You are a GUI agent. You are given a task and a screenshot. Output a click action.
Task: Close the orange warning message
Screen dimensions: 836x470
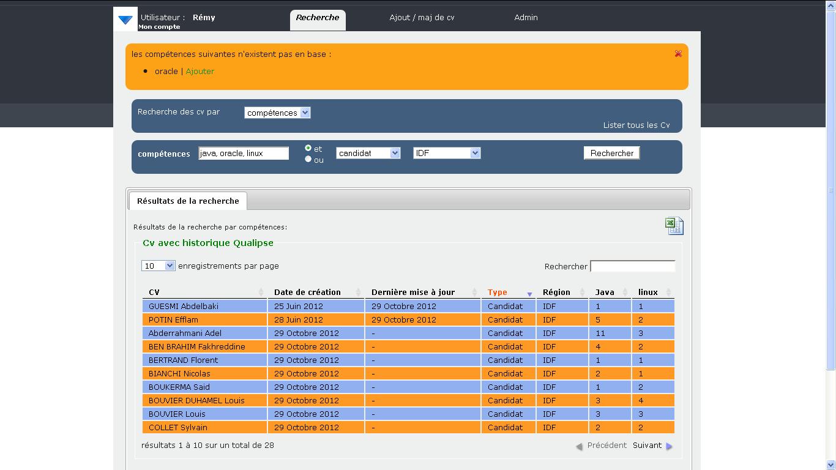tap(678, 54)
